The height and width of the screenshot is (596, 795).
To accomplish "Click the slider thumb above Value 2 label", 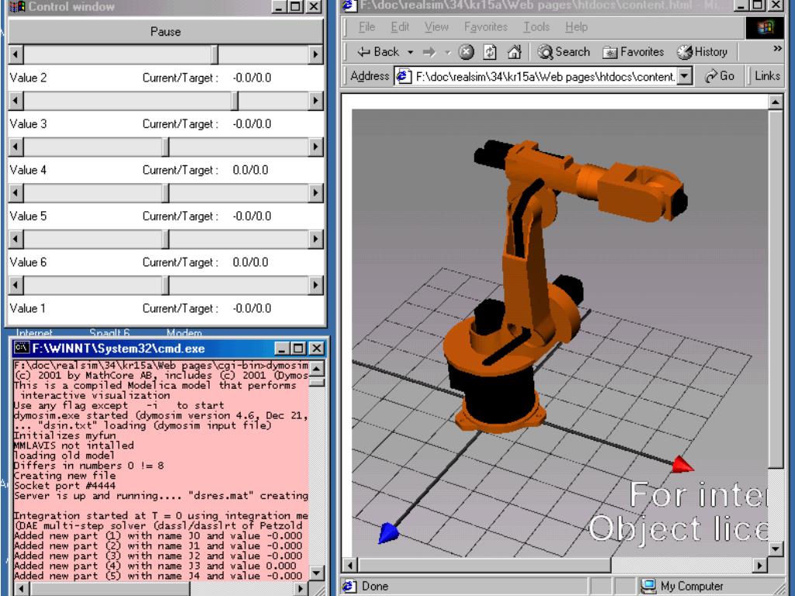I will pyautogui.click(x=215, y=55).
